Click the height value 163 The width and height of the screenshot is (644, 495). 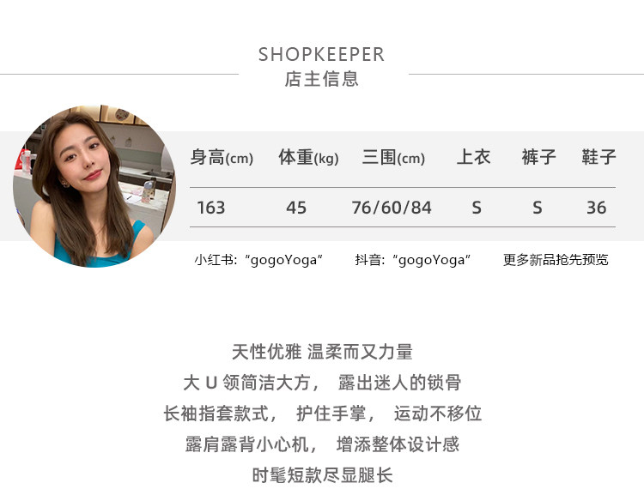pos(211,208)
